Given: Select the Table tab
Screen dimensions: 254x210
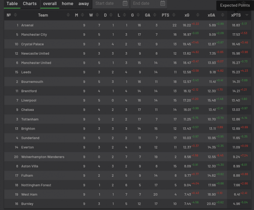Looking at the screenshot, I should coord(12,4).
